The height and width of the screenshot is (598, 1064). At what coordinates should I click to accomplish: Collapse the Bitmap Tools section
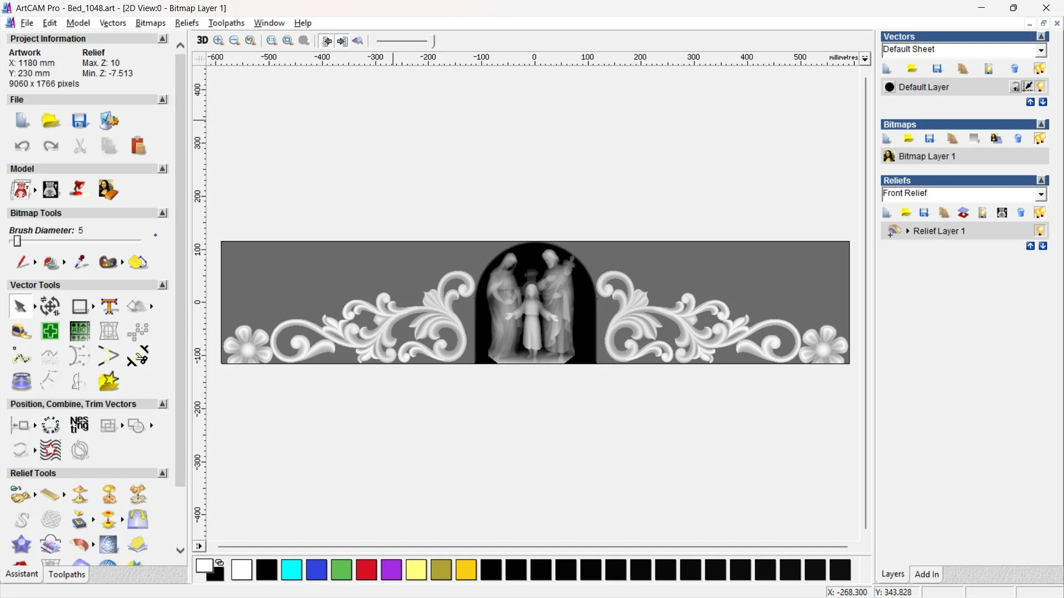tap(162, 213)
